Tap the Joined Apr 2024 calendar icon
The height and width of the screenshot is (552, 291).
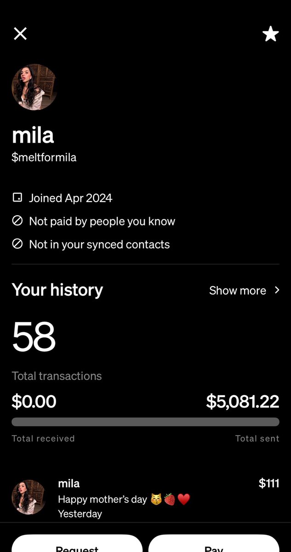(17, 198)
